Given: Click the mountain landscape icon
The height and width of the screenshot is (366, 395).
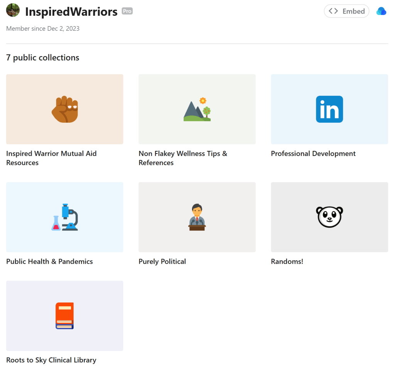Looking at the screenshot, I should tap(197, 109).
